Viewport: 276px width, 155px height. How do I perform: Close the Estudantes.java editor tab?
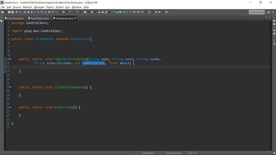coord(75,18)
